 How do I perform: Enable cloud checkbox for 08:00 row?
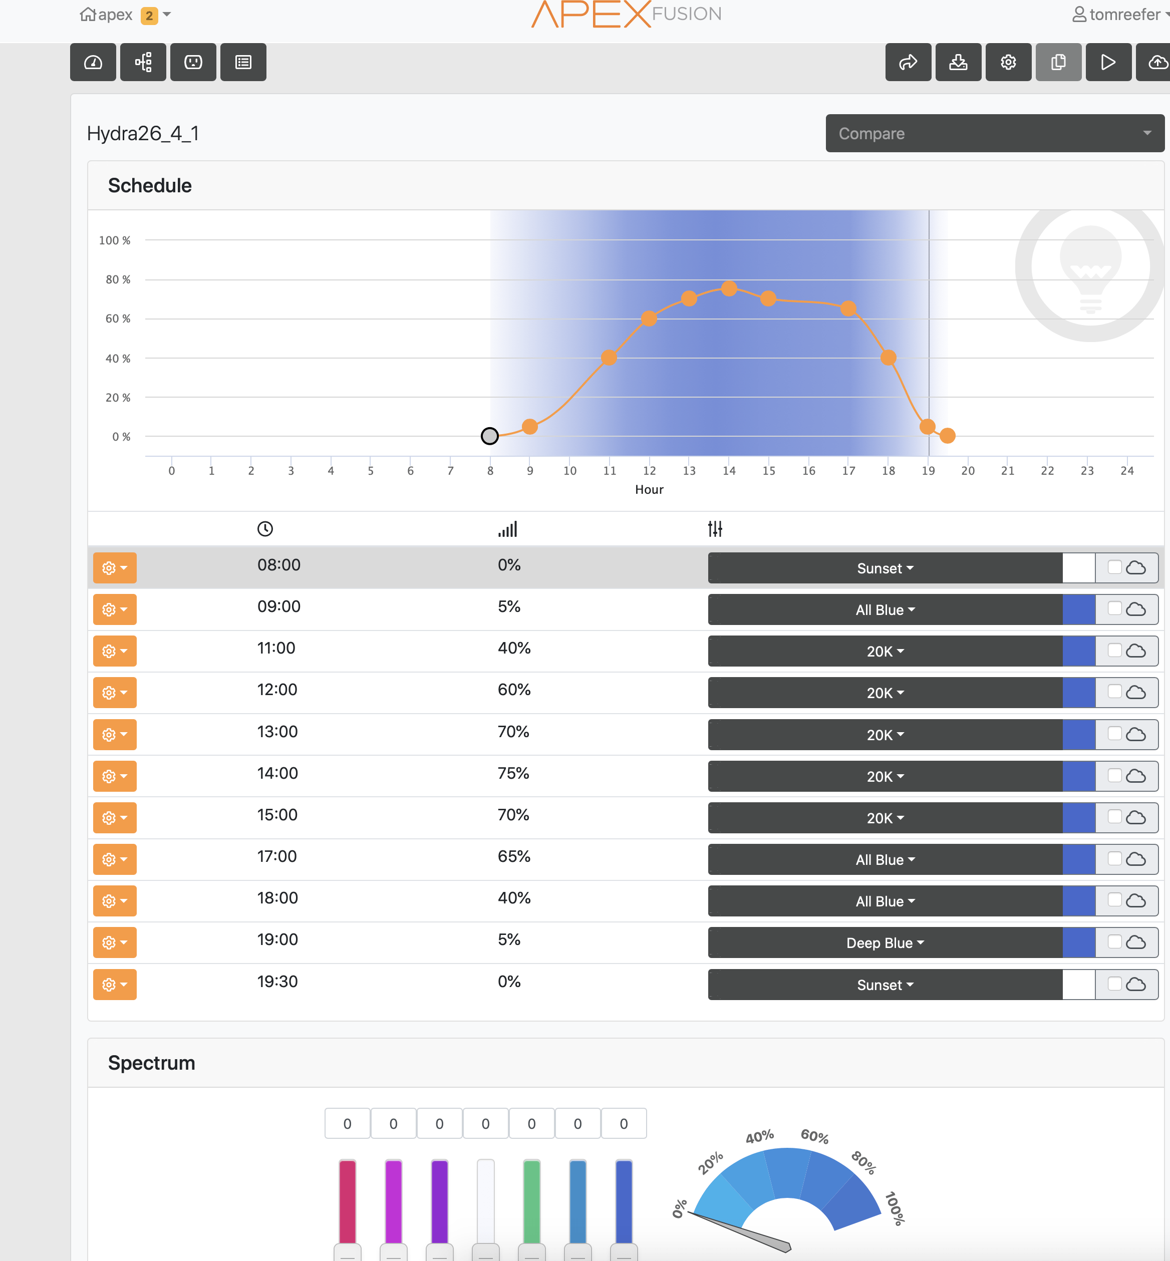point(1114,566)
